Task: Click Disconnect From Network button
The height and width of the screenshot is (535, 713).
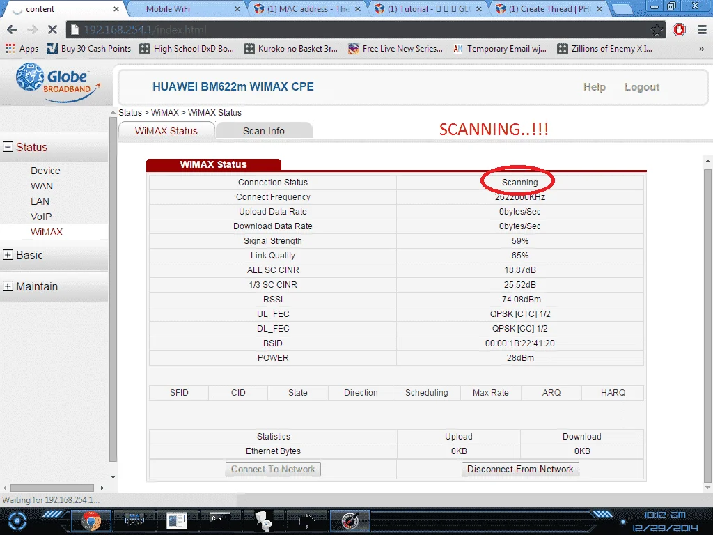Action: click(520, 469)
